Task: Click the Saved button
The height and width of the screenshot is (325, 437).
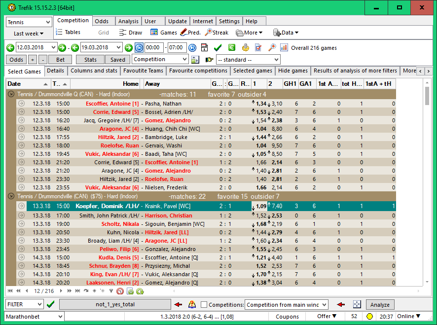Action: click(117, 60)
